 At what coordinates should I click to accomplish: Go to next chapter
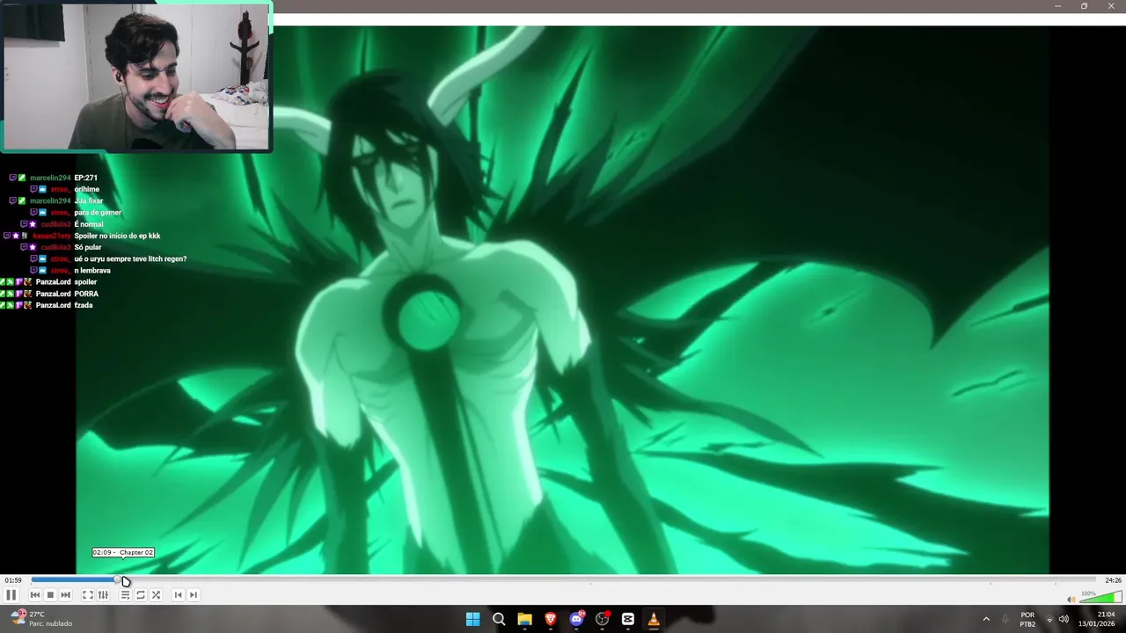pos(194,595)
